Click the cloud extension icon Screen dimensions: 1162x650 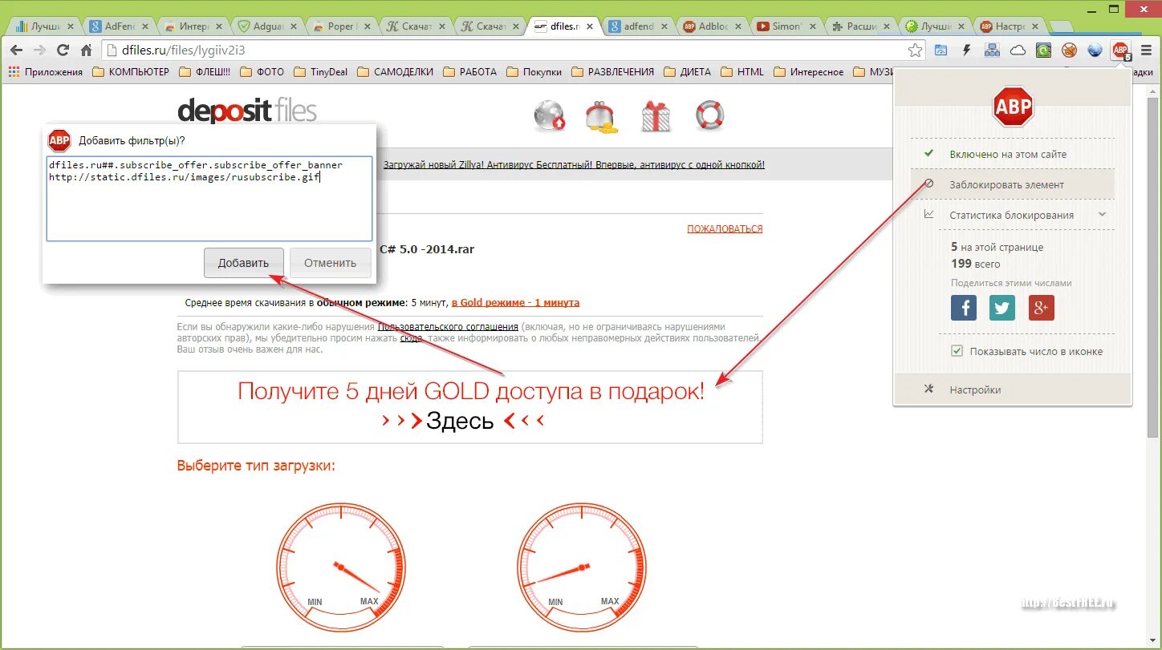[x=1018, y=50]
